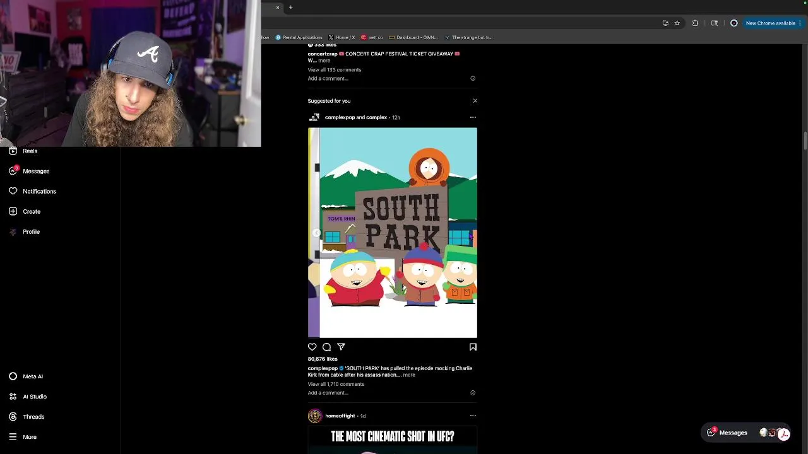Open a new browser tab
The width and height of the screenshot is (808, 454).
(290, 8)
